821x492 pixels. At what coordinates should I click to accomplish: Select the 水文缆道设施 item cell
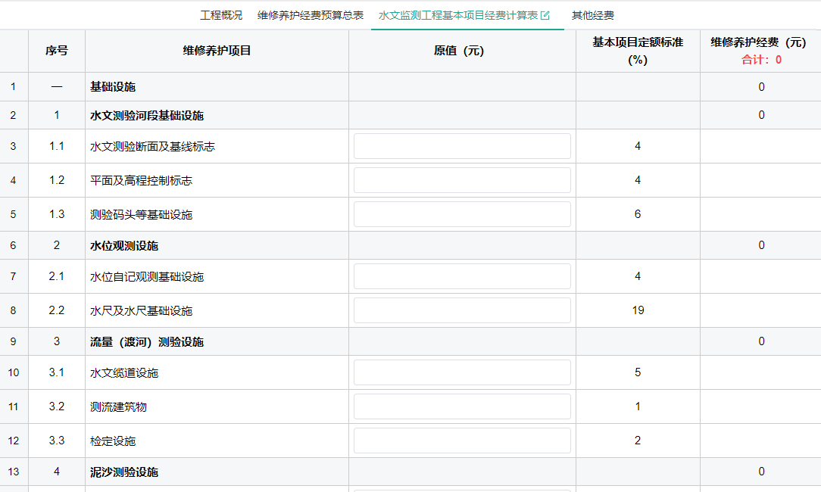(217, 372)
